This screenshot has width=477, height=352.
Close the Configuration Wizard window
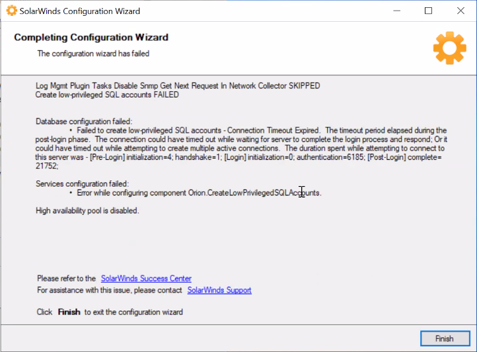[460, 11]
